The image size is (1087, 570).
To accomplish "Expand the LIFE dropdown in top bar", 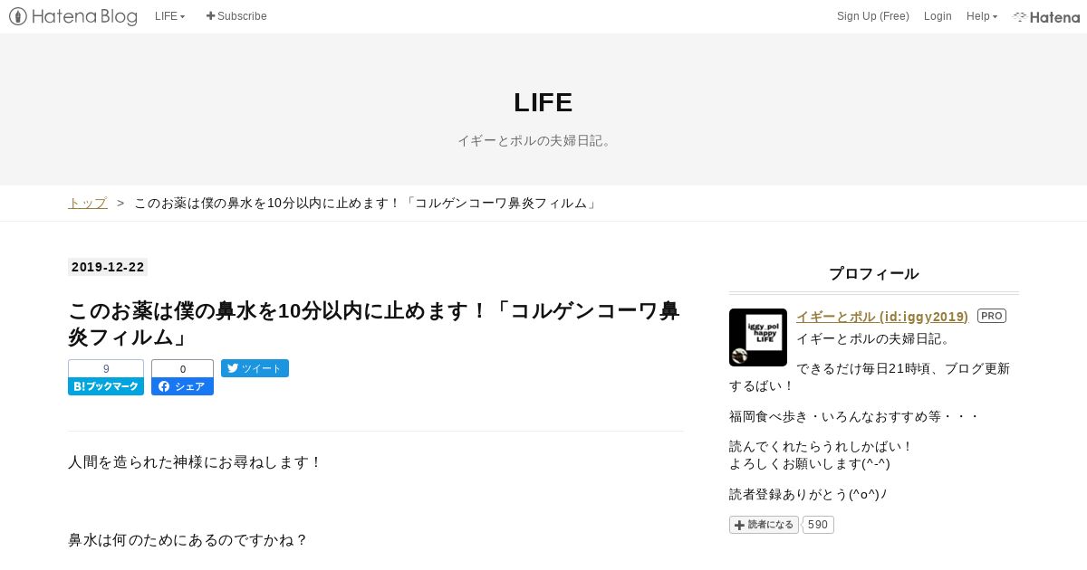I will tap(169, 16).
